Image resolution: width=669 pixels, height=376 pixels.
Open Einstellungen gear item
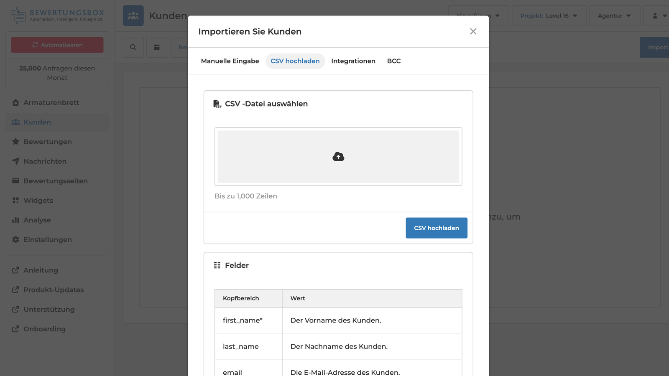point(47,240)
